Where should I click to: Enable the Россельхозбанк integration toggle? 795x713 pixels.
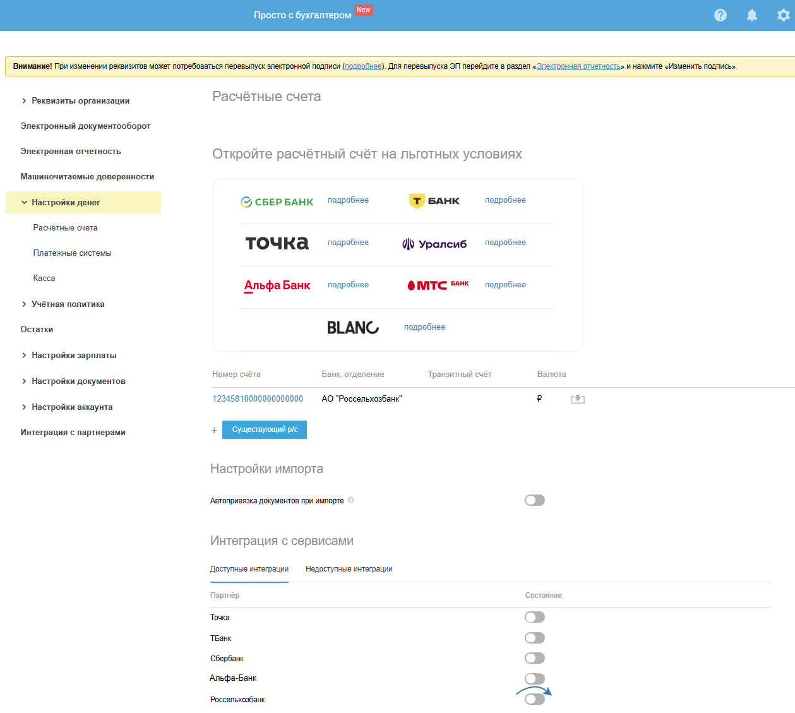coord(535,699)
